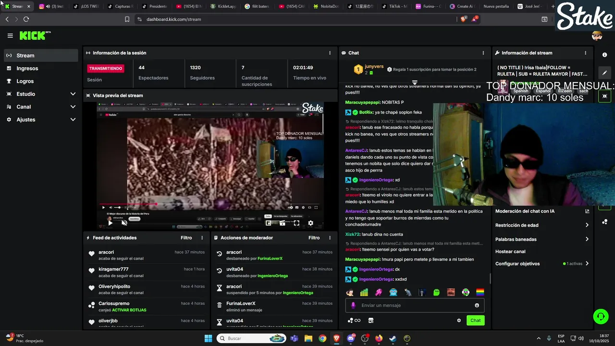Screen dimensions: 615x346
Task: Unmute the stream preview audio
Action: [x=124, y=223]
